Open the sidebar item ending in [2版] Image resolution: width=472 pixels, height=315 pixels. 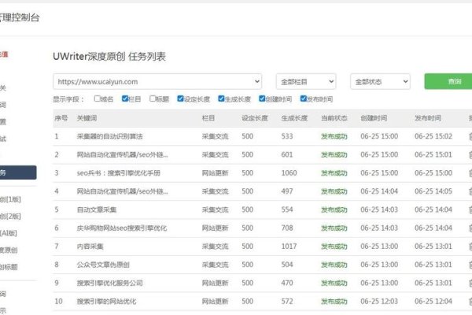(x=10, y=216)
